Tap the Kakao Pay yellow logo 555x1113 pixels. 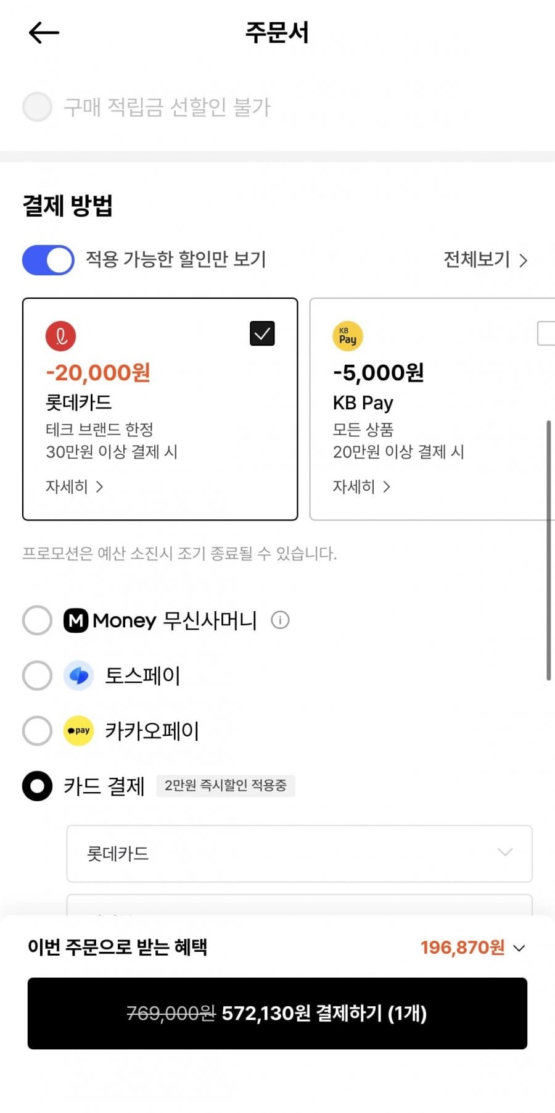(x=79, y=731)
